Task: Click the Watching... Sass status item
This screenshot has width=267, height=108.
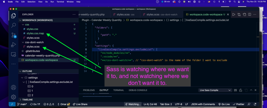Action: point(133,104)
